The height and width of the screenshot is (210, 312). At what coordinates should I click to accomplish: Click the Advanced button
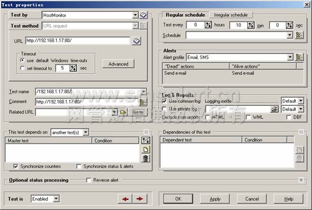118,64
